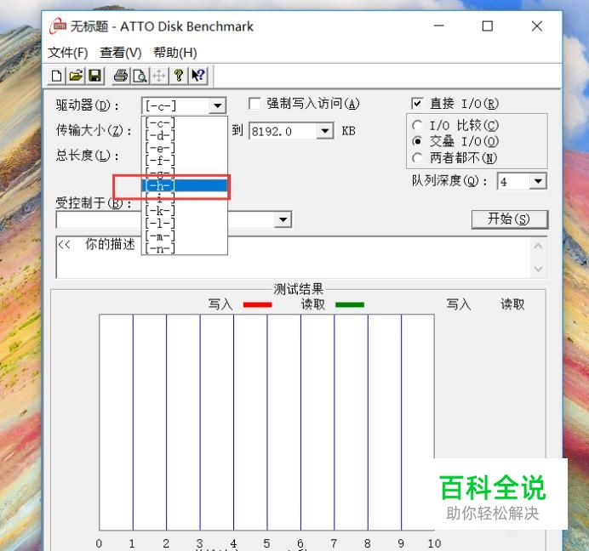The width and height of the screenshot is (589, 551).
Task: Choose drive [-n-] from the list
Action: pos(185,248)
